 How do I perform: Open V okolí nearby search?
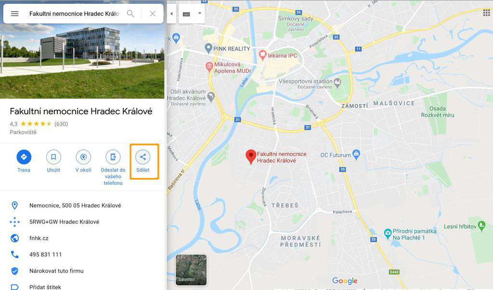click(x=83, y=157)
